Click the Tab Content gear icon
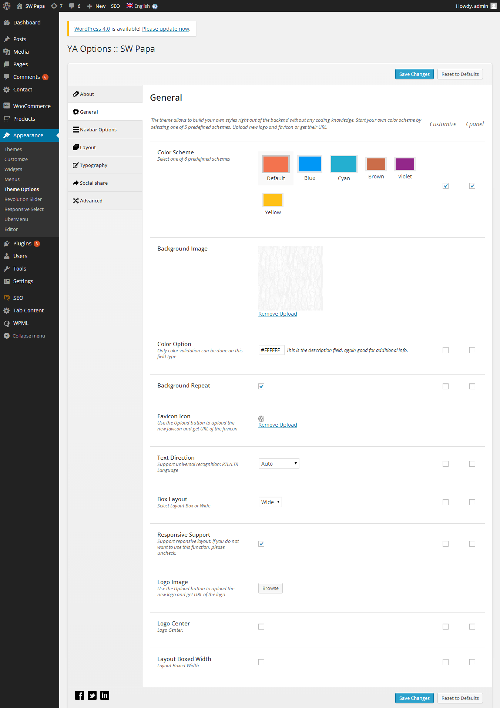 click(x=7, y=311)
